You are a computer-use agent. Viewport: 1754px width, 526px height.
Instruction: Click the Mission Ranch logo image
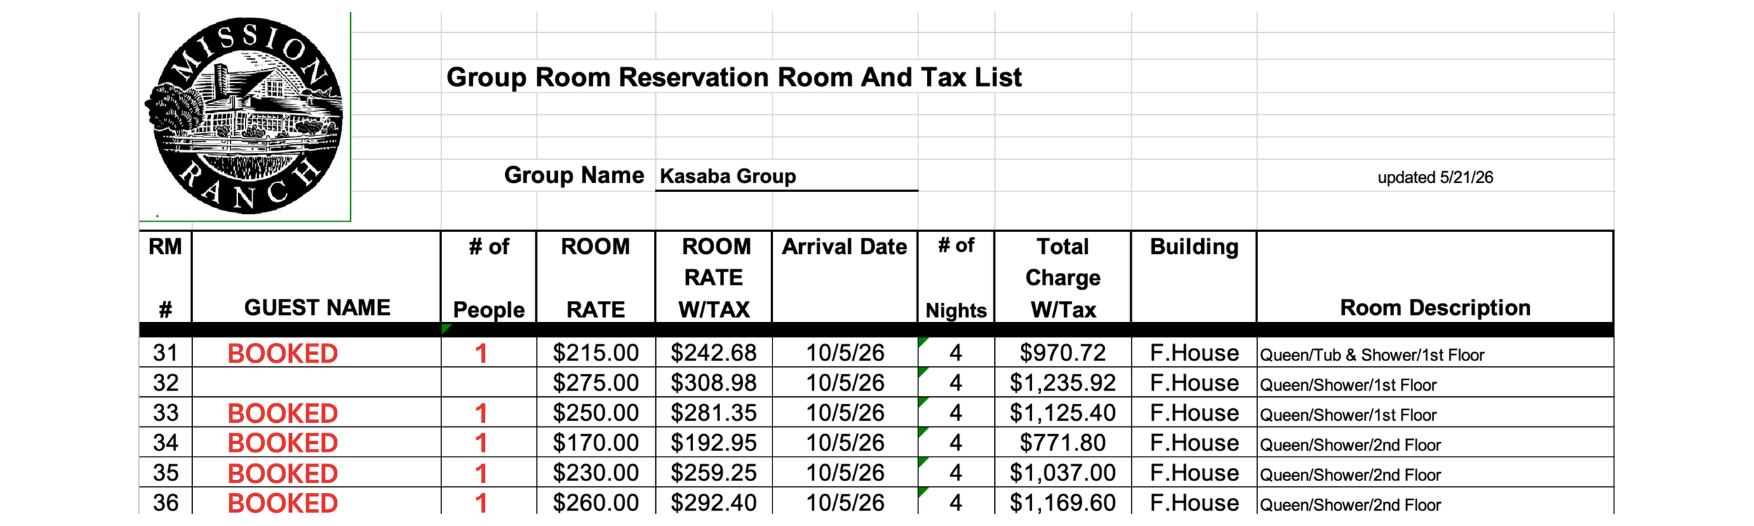(x=244, y=116)
